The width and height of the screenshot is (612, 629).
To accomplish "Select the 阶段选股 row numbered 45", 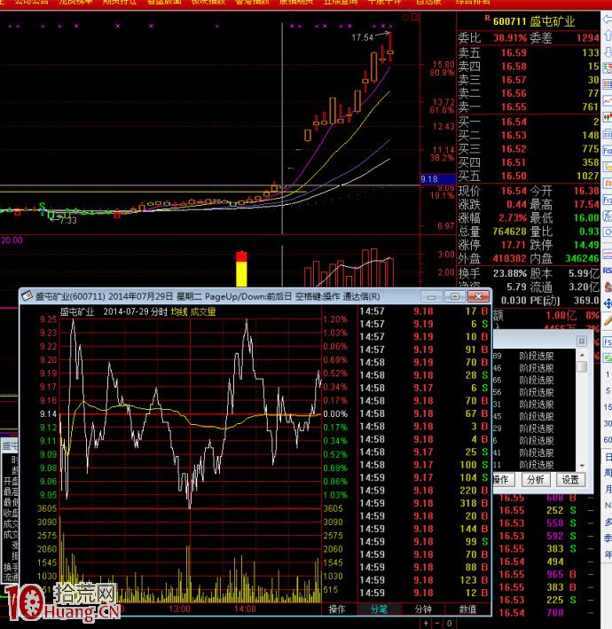I will point(534,416).
